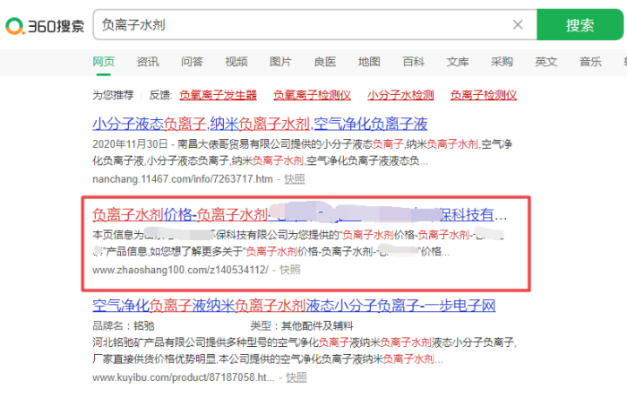This screenshot has width=627, height=407.
Task: Open the 问答 tab
Action: (x=193, y=62)
